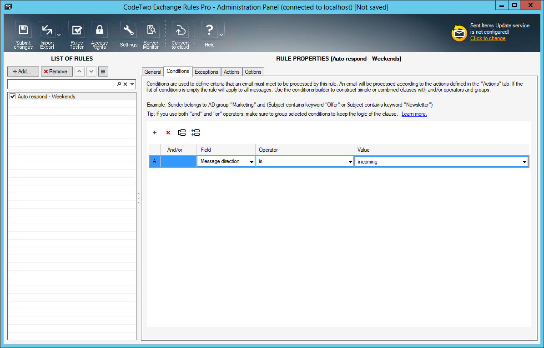Open the Actions tab
The width and height of the screenshot is (544, 348).
tap(232, 72)
